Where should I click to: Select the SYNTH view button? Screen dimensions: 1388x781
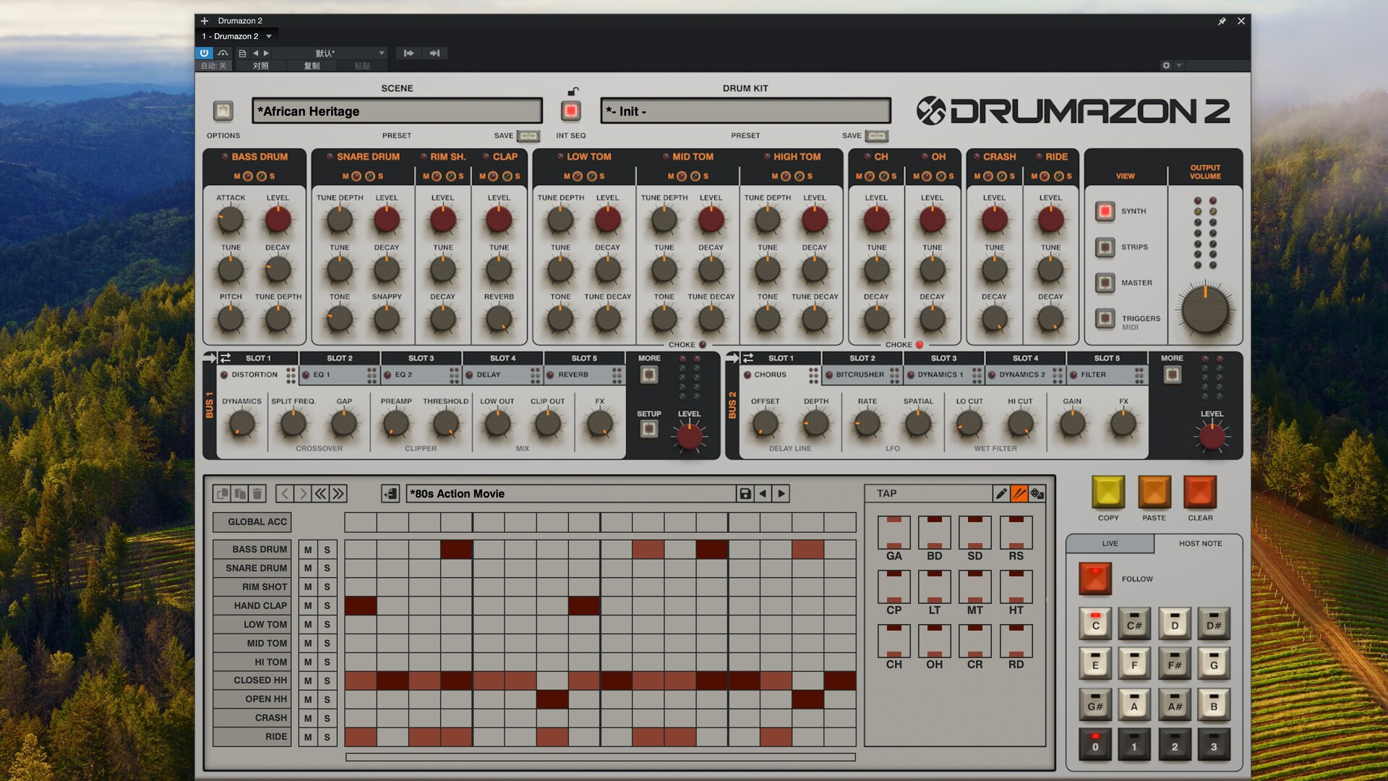click(x=1105, y=211)
